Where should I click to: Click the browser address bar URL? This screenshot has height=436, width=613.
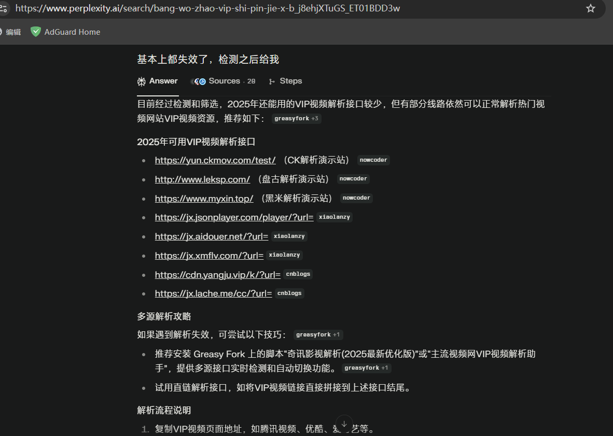click(207, 8)
